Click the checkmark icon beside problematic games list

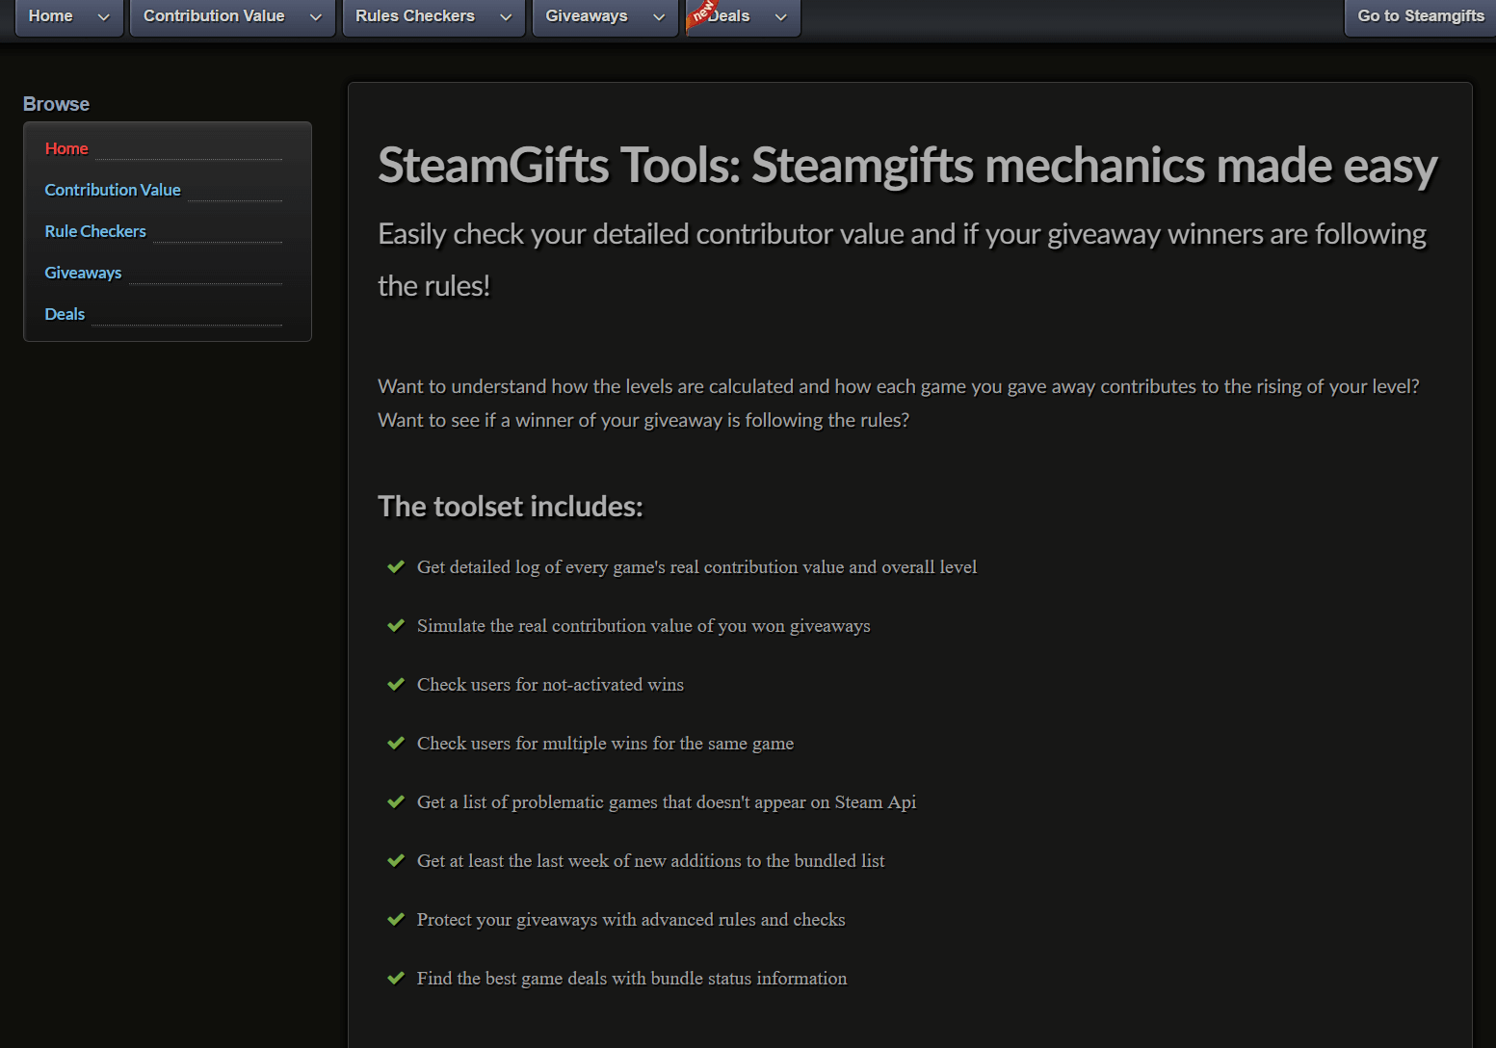[396, 801]
